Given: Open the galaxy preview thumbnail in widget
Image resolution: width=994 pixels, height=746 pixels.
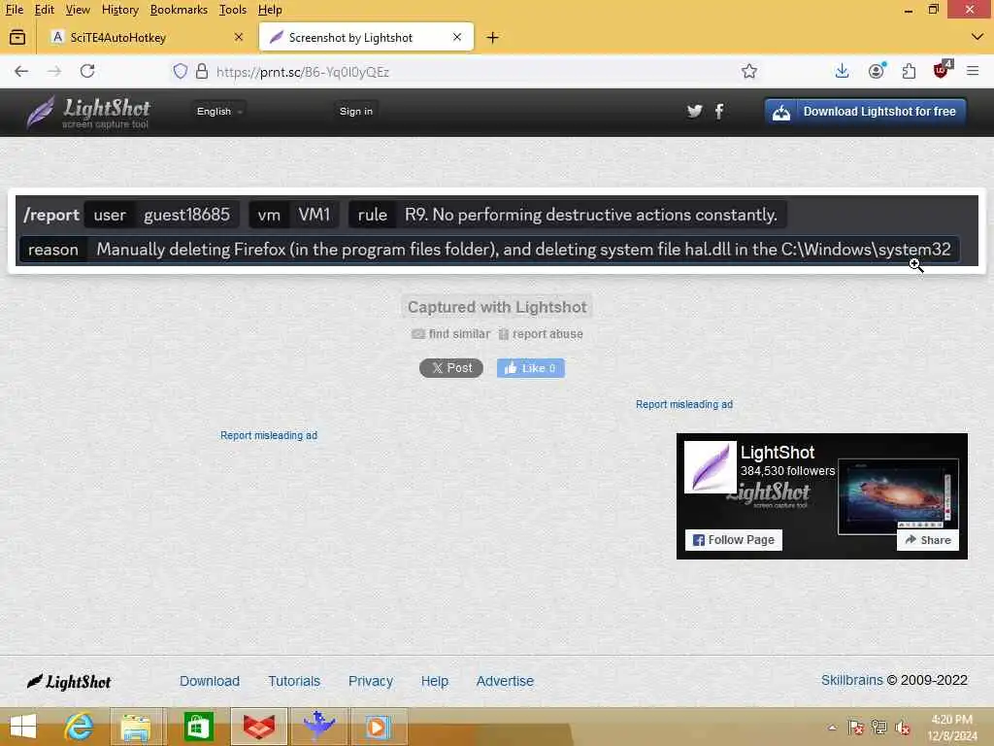Looking at the screenshot, I should point(898,496).
